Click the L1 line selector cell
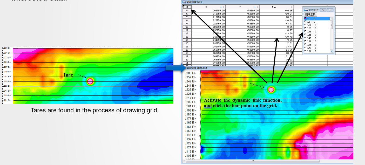The width and height of the screenshot is (365, 165). 187,7
